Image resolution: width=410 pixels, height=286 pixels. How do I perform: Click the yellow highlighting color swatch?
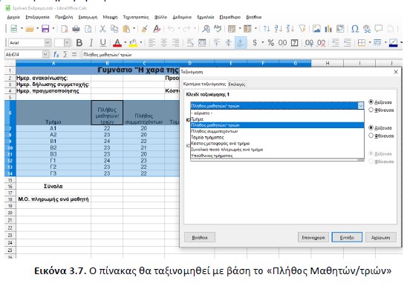coord(133,42)
